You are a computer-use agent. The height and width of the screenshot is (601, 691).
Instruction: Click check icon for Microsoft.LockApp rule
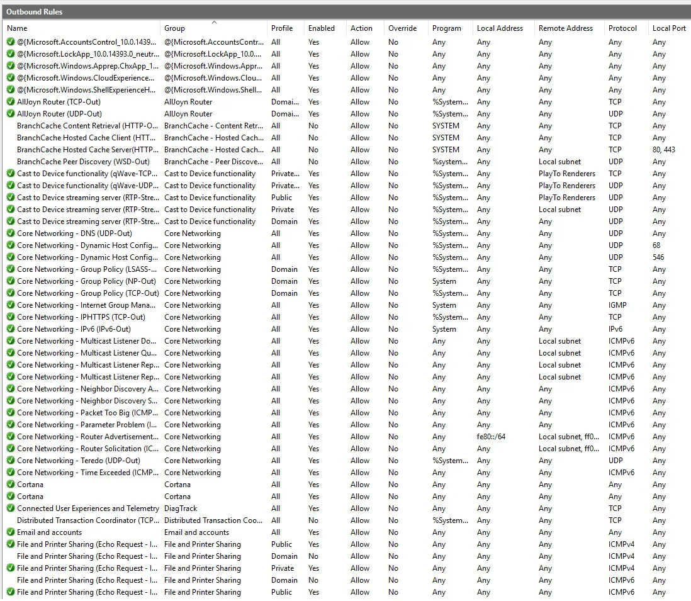coord(11,54)
